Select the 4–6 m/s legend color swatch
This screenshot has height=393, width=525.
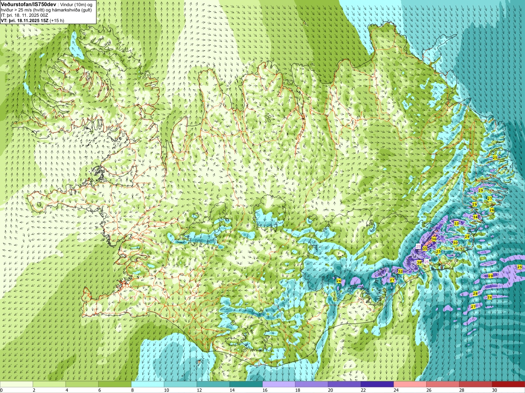pyautogui.click(x=82, y=384)
